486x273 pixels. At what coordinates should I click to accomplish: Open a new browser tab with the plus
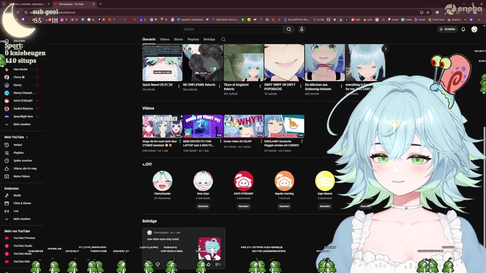[x=100, y=4]
